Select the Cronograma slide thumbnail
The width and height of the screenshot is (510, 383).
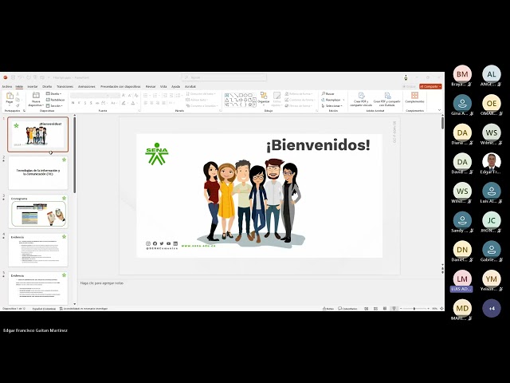coord(38,211)
